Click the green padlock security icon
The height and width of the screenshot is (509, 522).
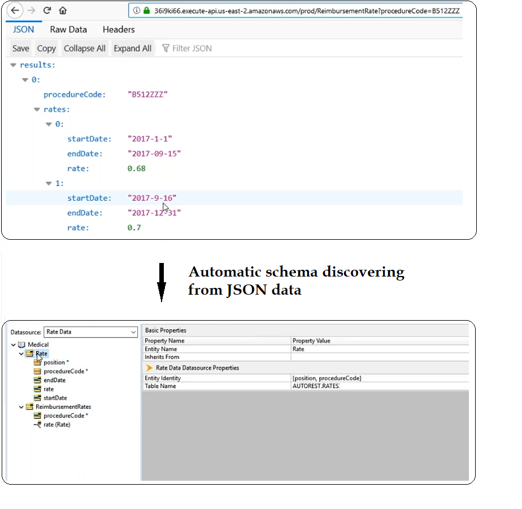(x=146, y=10)
